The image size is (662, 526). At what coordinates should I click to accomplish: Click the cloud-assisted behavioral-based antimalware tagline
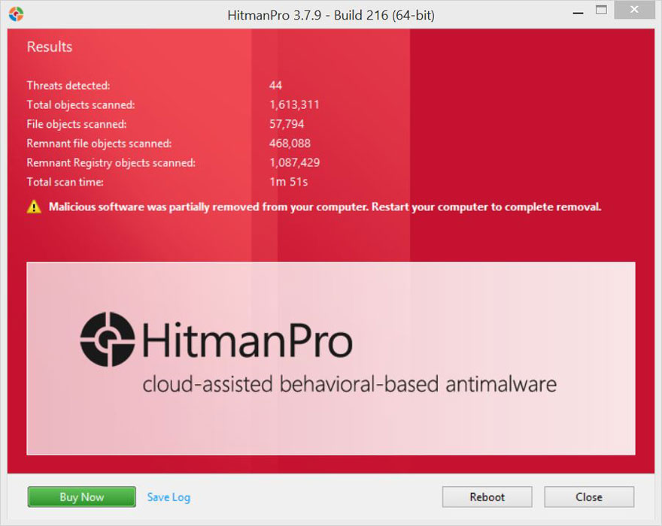350,384
